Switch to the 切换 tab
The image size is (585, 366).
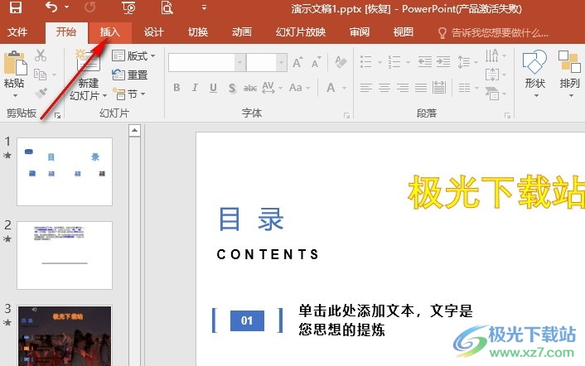[x=198, y=32]
